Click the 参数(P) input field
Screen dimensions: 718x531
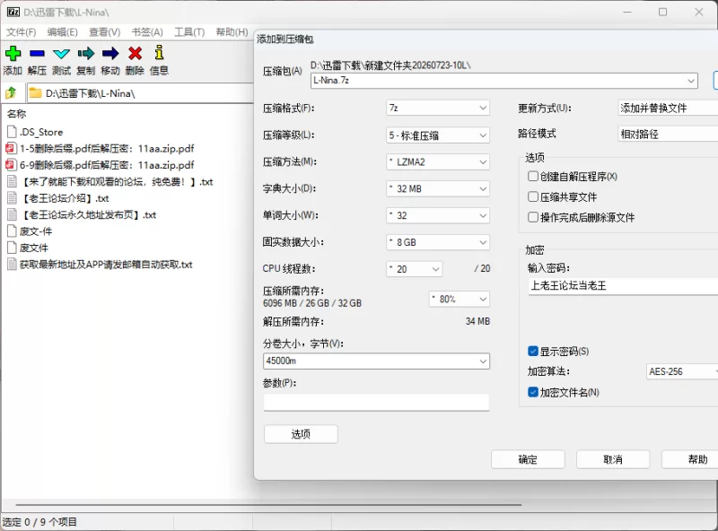(x=376, y=403)
